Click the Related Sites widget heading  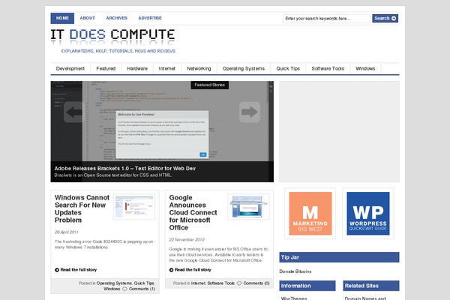tap(371, 286)
